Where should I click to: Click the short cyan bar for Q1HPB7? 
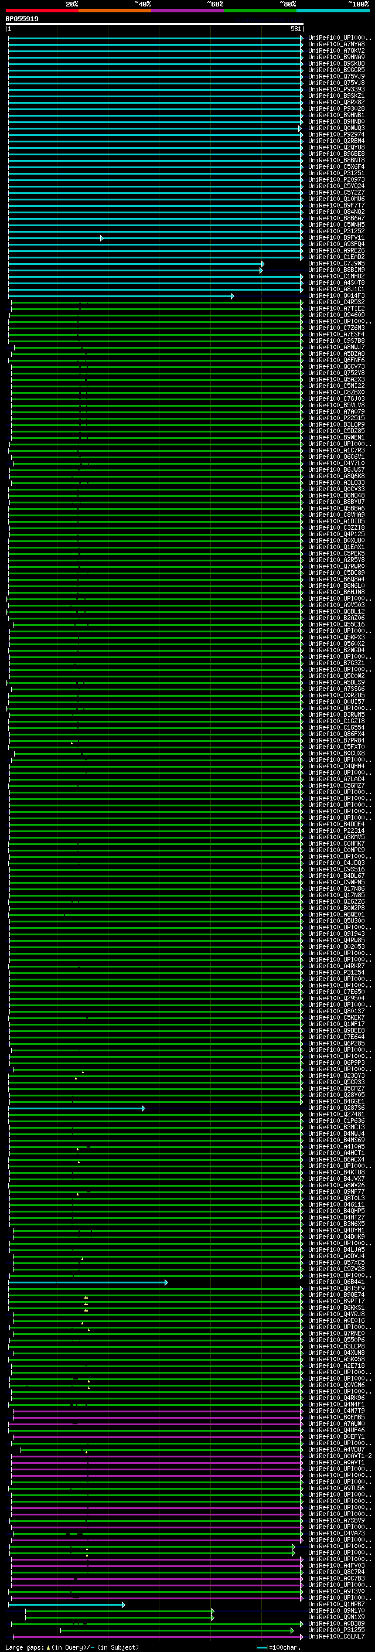click(67, 1605)
